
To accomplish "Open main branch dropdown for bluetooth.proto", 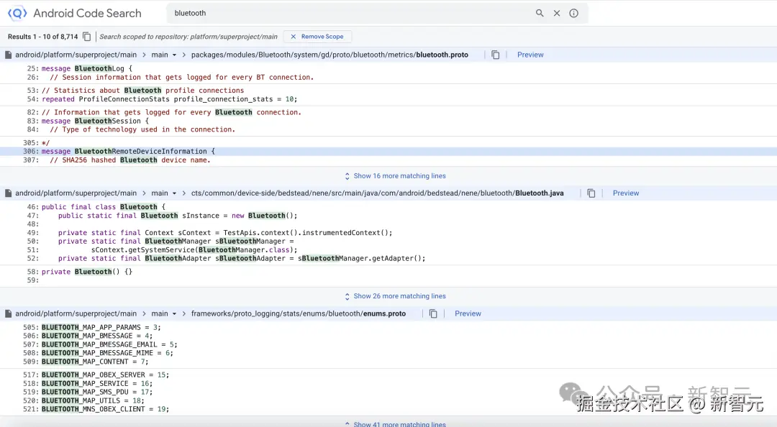I will click(164, 55).
